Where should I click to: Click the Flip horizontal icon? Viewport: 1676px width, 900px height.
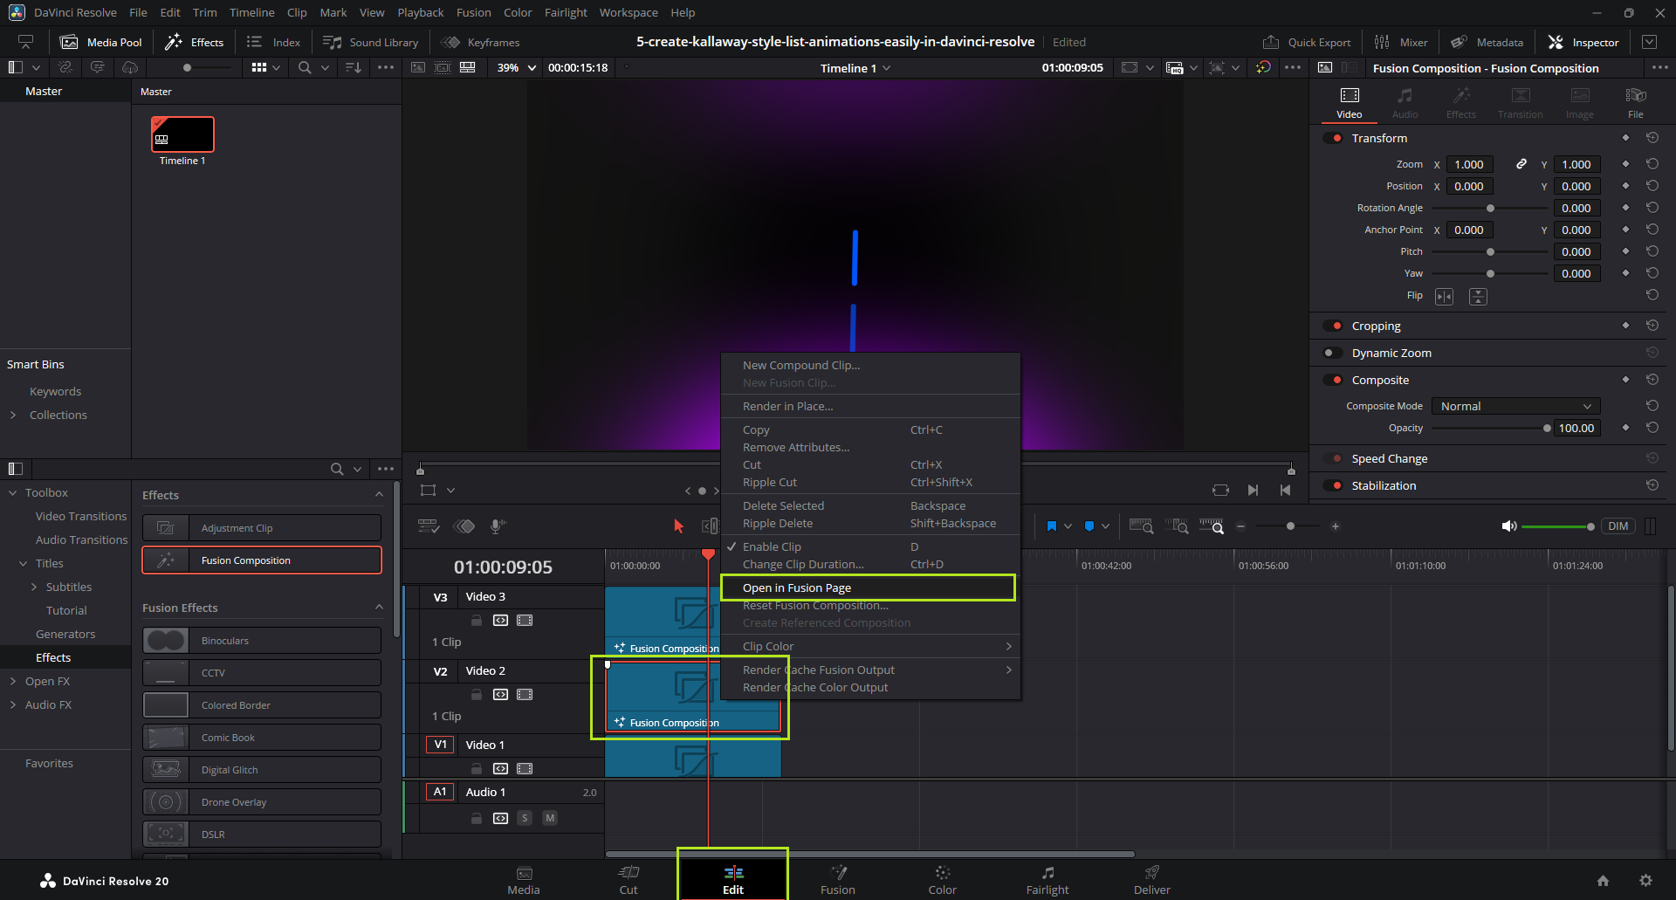click(x=1445, y=297)
